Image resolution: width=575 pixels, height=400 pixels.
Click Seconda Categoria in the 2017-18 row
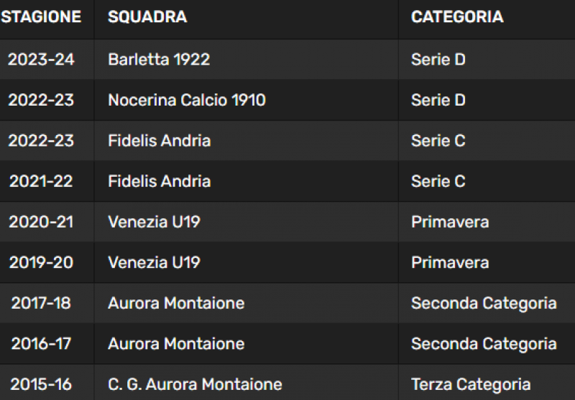click(x=484, y=303)
